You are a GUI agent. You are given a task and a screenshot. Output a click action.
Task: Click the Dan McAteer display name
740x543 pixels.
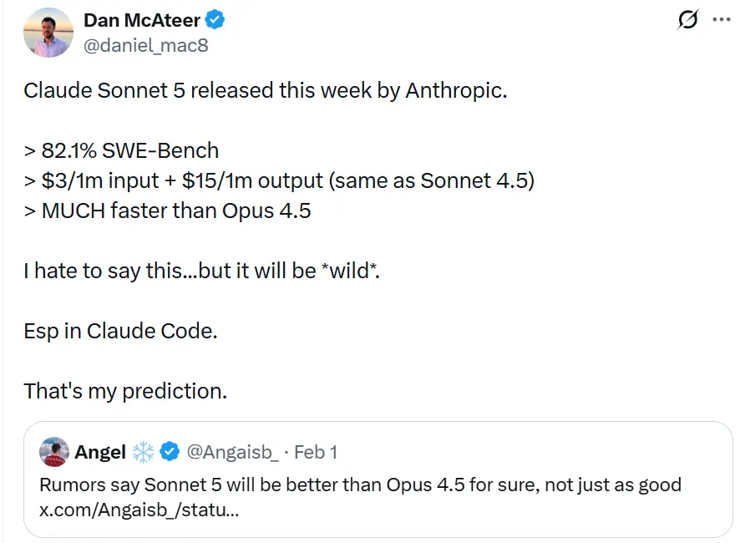[x=142, y=20]
